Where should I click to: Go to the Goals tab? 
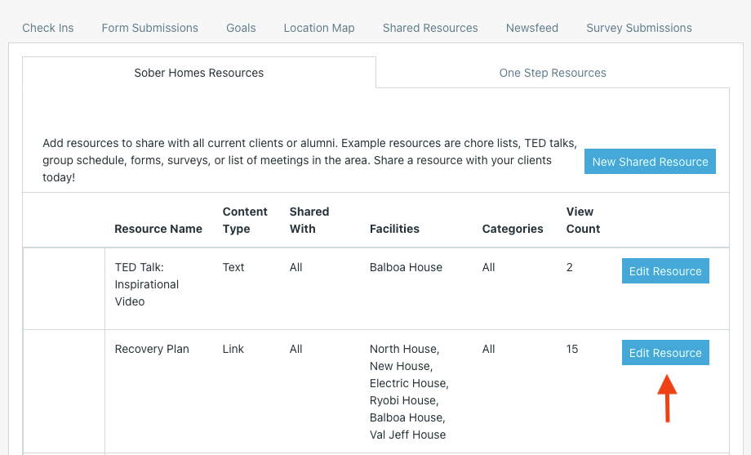241,28
